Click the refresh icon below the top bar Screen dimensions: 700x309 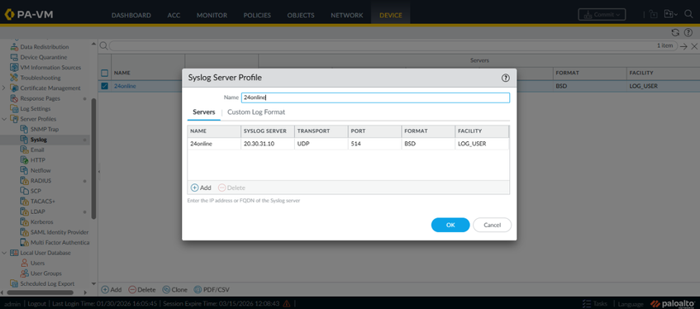[x=675, y=32]
